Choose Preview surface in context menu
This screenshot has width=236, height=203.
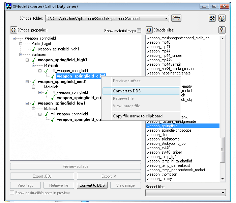pos(141,81)
